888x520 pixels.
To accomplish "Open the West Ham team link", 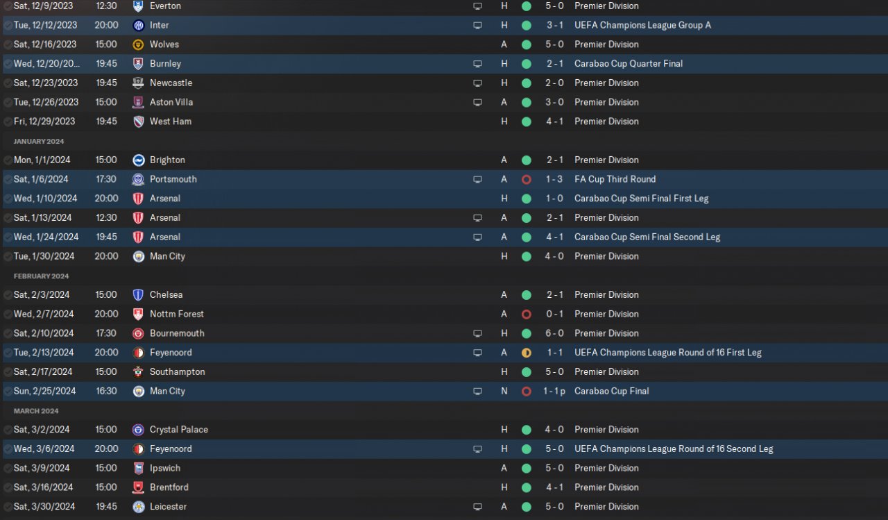I will (171, 121).
